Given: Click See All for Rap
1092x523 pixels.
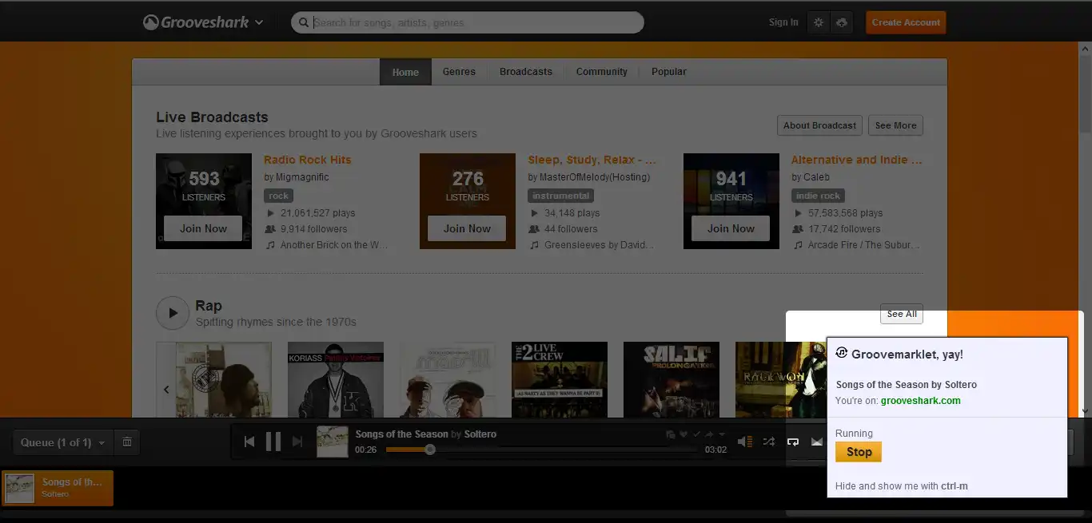Looking at the screenshot, I should (902, 314).
